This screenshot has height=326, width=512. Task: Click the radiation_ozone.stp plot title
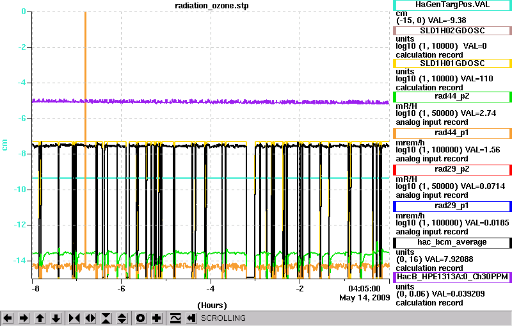[x=212, y=6]
